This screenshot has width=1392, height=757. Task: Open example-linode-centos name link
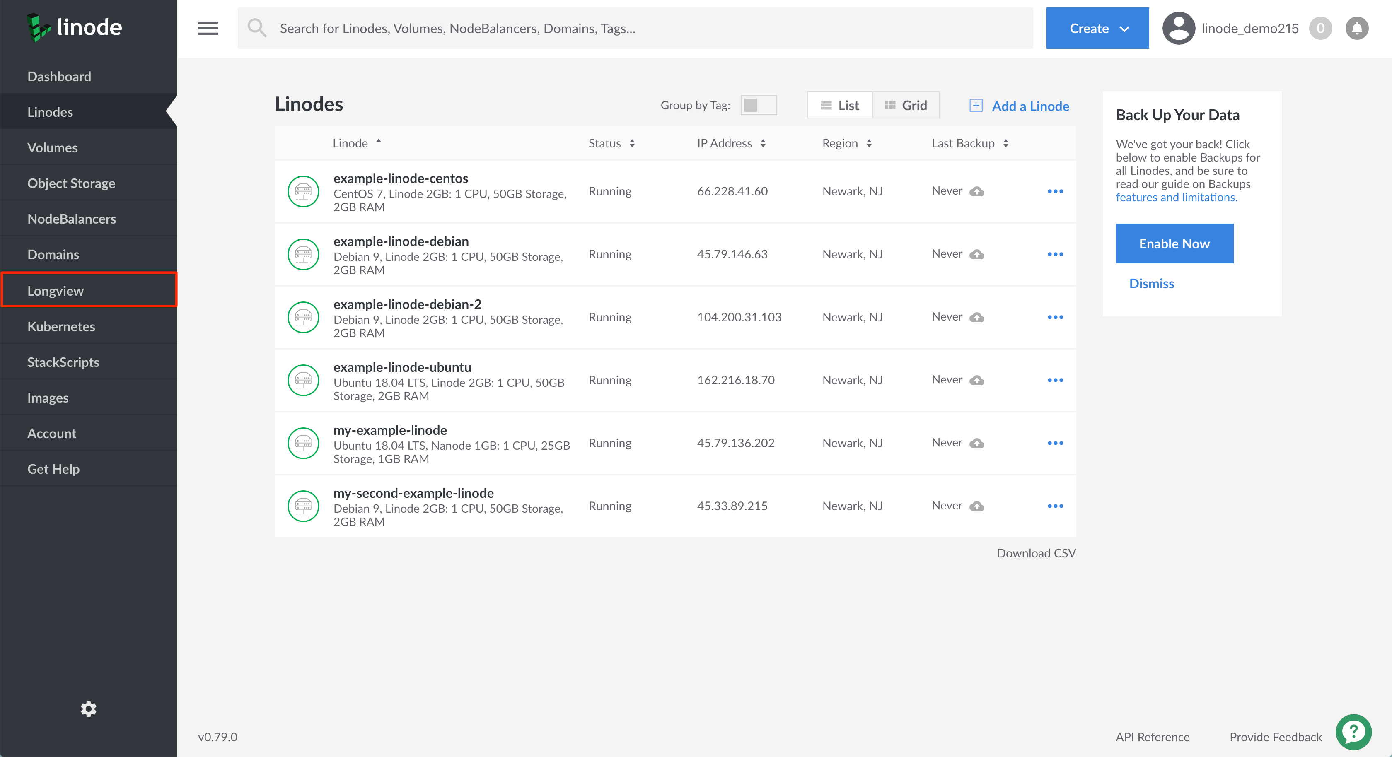[x=401, y=178]
